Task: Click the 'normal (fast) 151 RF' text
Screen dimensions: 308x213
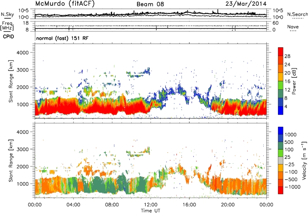Action: (62, 38)
